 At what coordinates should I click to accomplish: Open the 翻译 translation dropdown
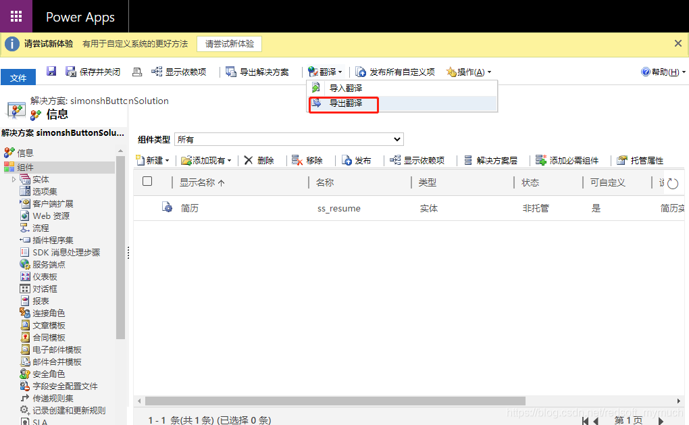click(x=325, y=72)
